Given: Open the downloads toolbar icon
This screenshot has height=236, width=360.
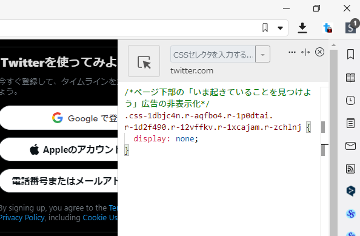Looking at the screenshot, I should click(x=302, y=28).
